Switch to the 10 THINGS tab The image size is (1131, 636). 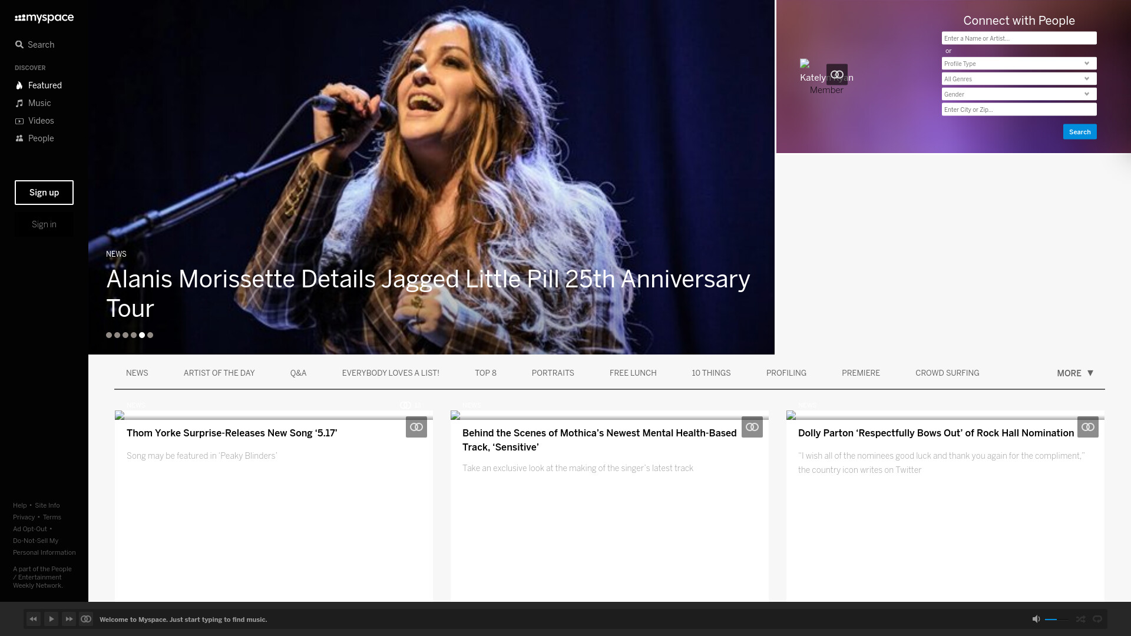[711, 373]
